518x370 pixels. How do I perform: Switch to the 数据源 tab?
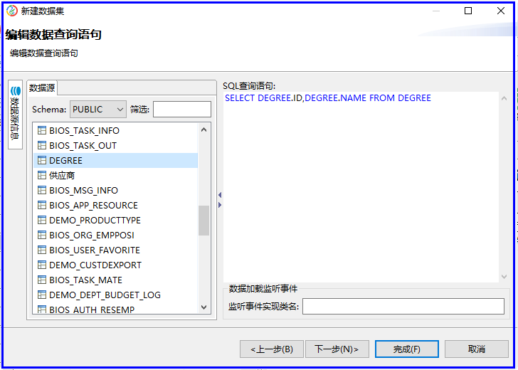41,88
